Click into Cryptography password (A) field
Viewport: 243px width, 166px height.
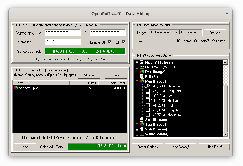(x=62, y=33)
